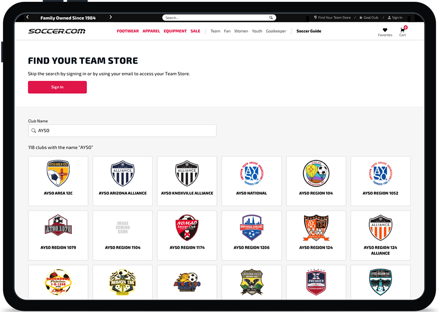Image resolution: width=439 pixels, height=312 pixels.
Task: Open Find Your Team Store link
Action: (334, 18)
